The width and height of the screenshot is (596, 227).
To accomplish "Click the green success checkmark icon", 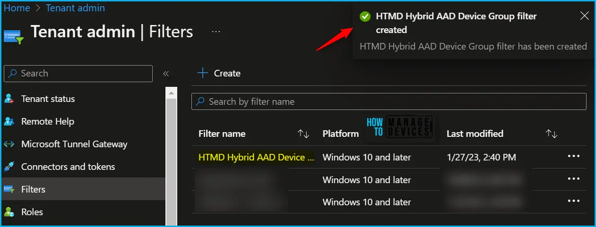I will (x=365, y=17).
